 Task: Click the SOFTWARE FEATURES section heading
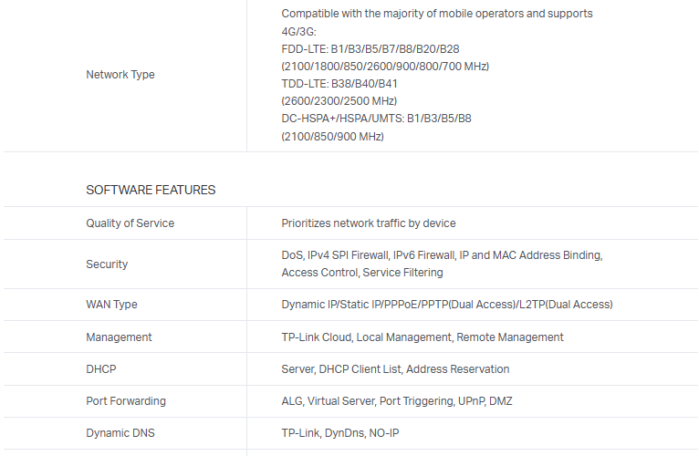pyautogui.click(x=151, y=191)
